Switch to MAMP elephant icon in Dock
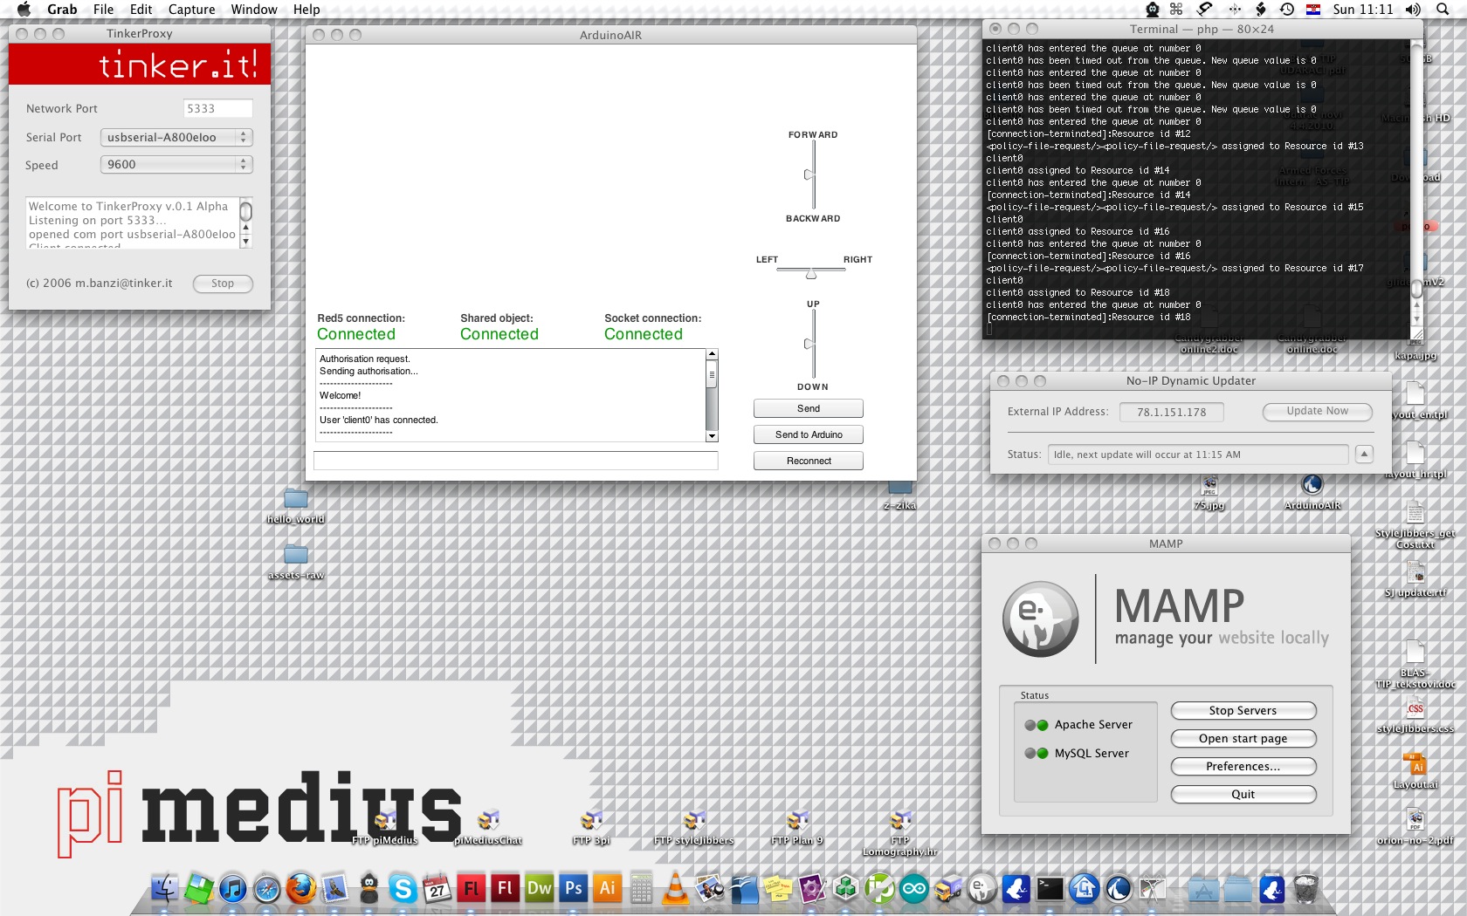The width and height of the screenshot is (1467, 916). click(981, 889)
